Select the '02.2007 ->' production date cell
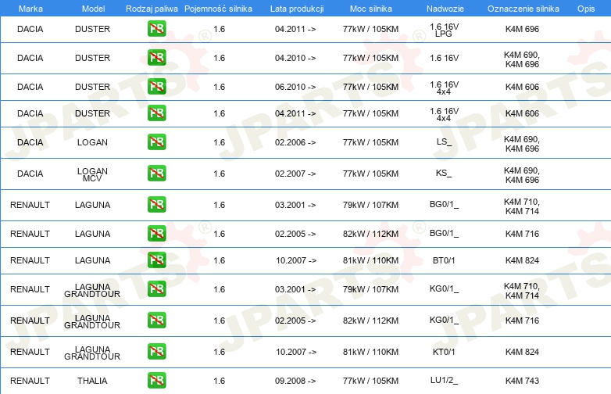This screenshot has height=394, width=611. pos(295,174)
